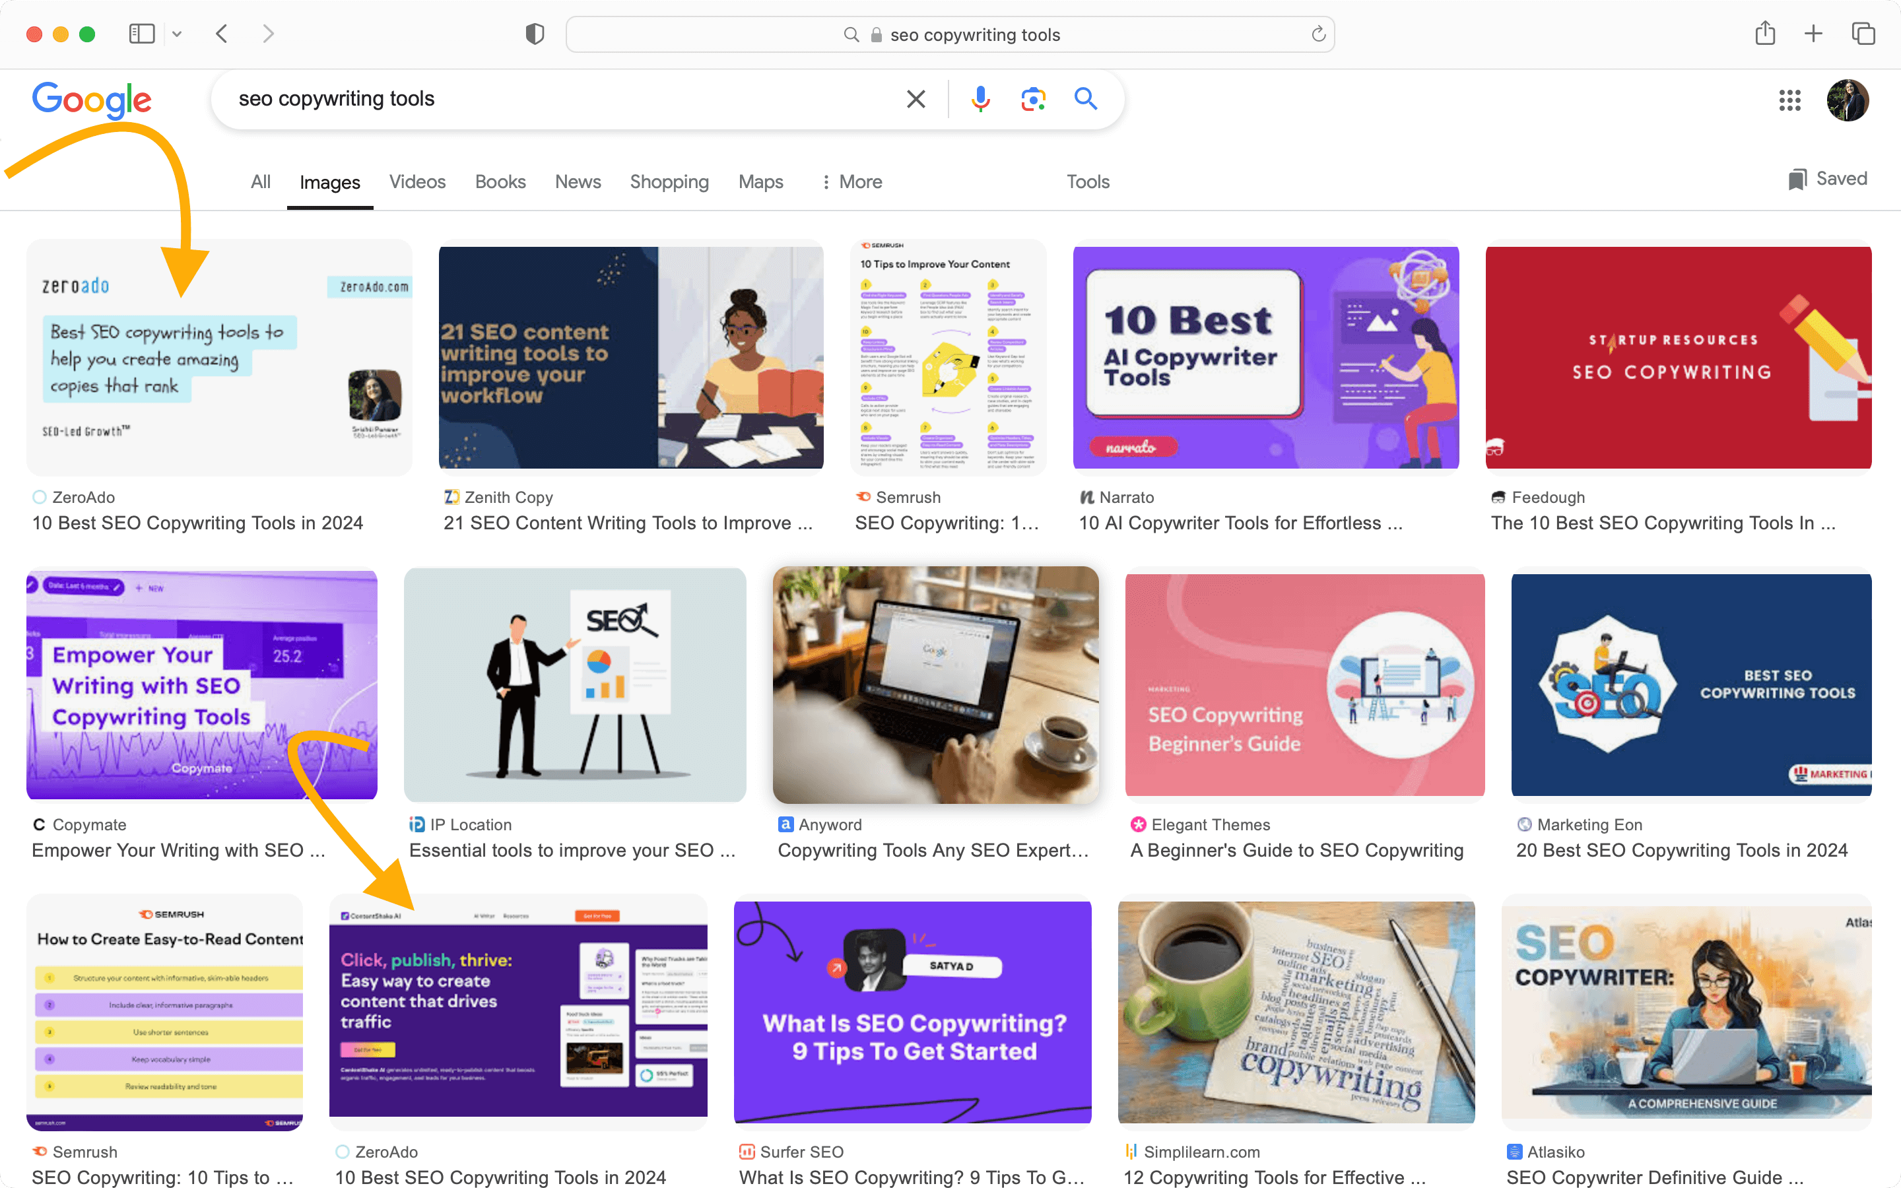
Task: Open the Narrato 10 Best AI Copywriter thumbnail
Action: point(1265,358)
